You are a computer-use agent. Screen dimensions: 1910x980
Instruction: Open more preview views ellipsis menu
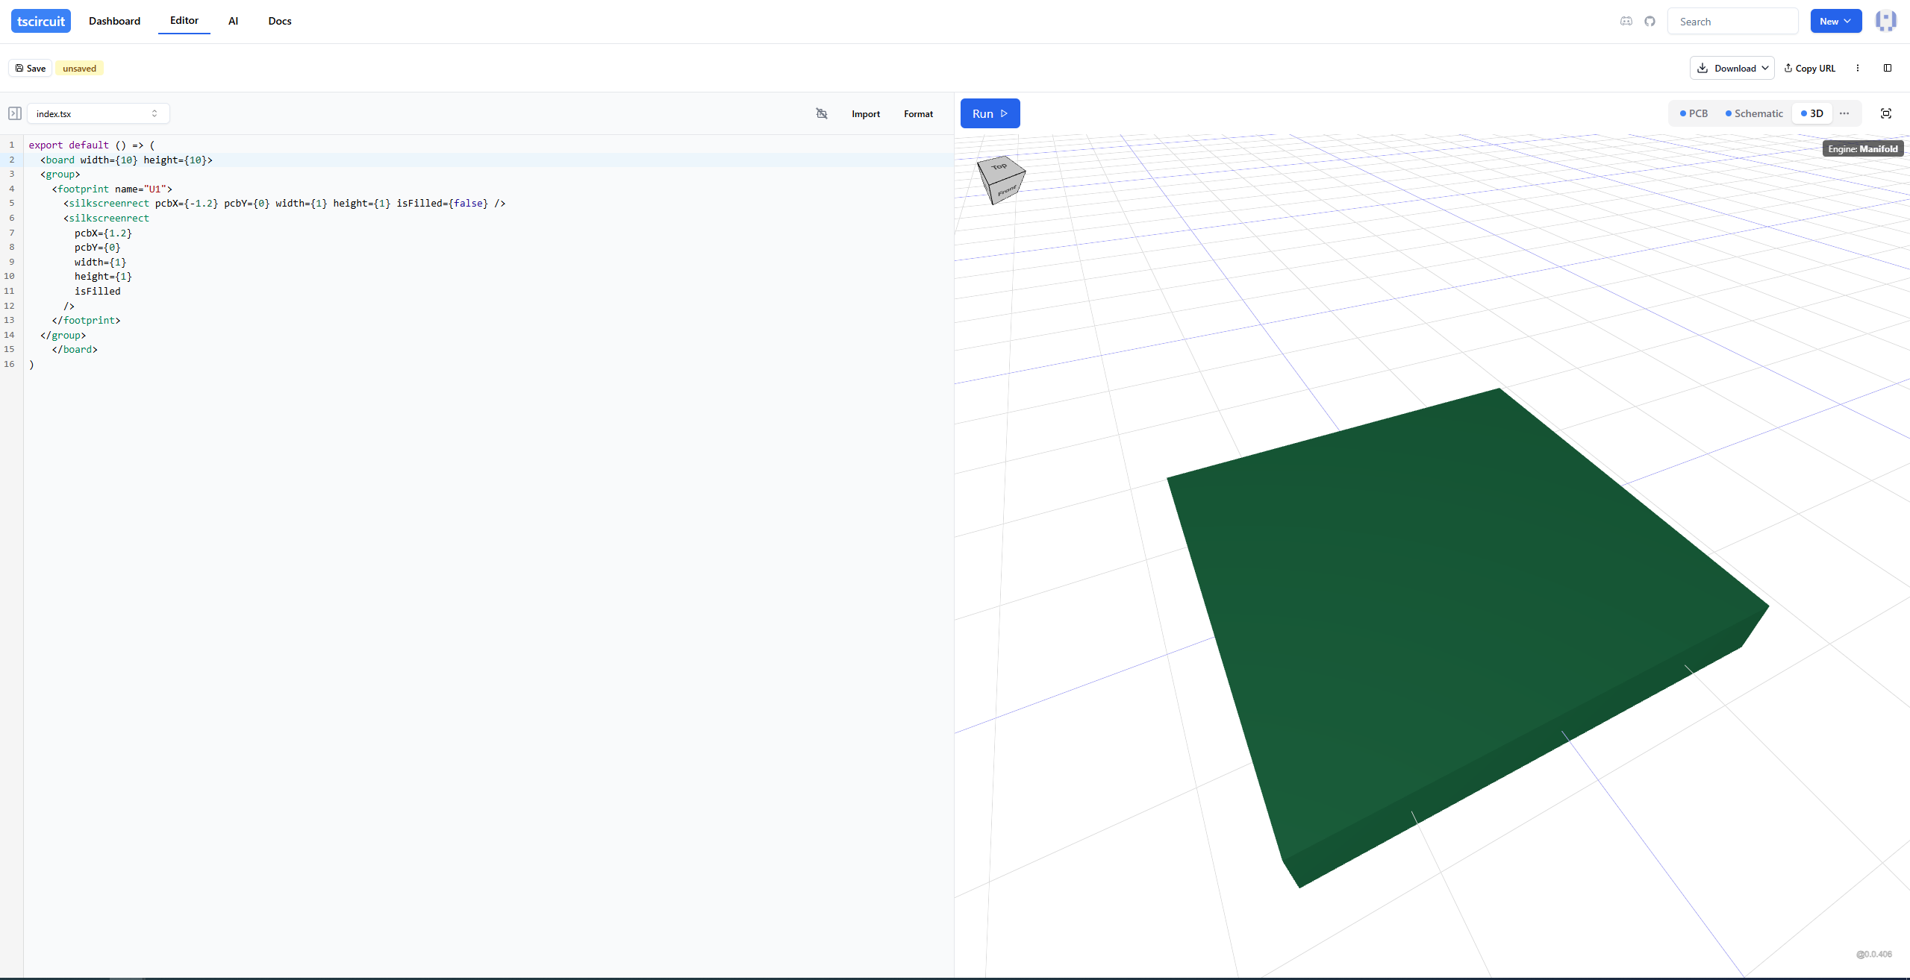coord(1844,113)
